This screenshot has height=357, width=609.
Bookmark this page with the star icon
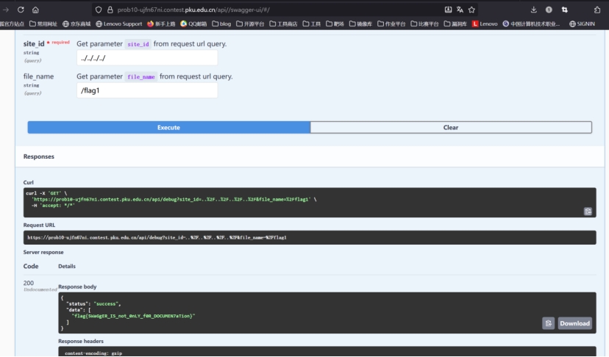471,10
